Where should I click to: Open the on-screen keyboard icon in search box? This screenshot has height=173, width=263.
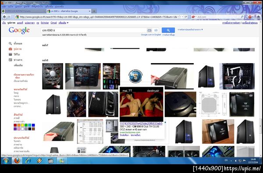click(149, 30)
